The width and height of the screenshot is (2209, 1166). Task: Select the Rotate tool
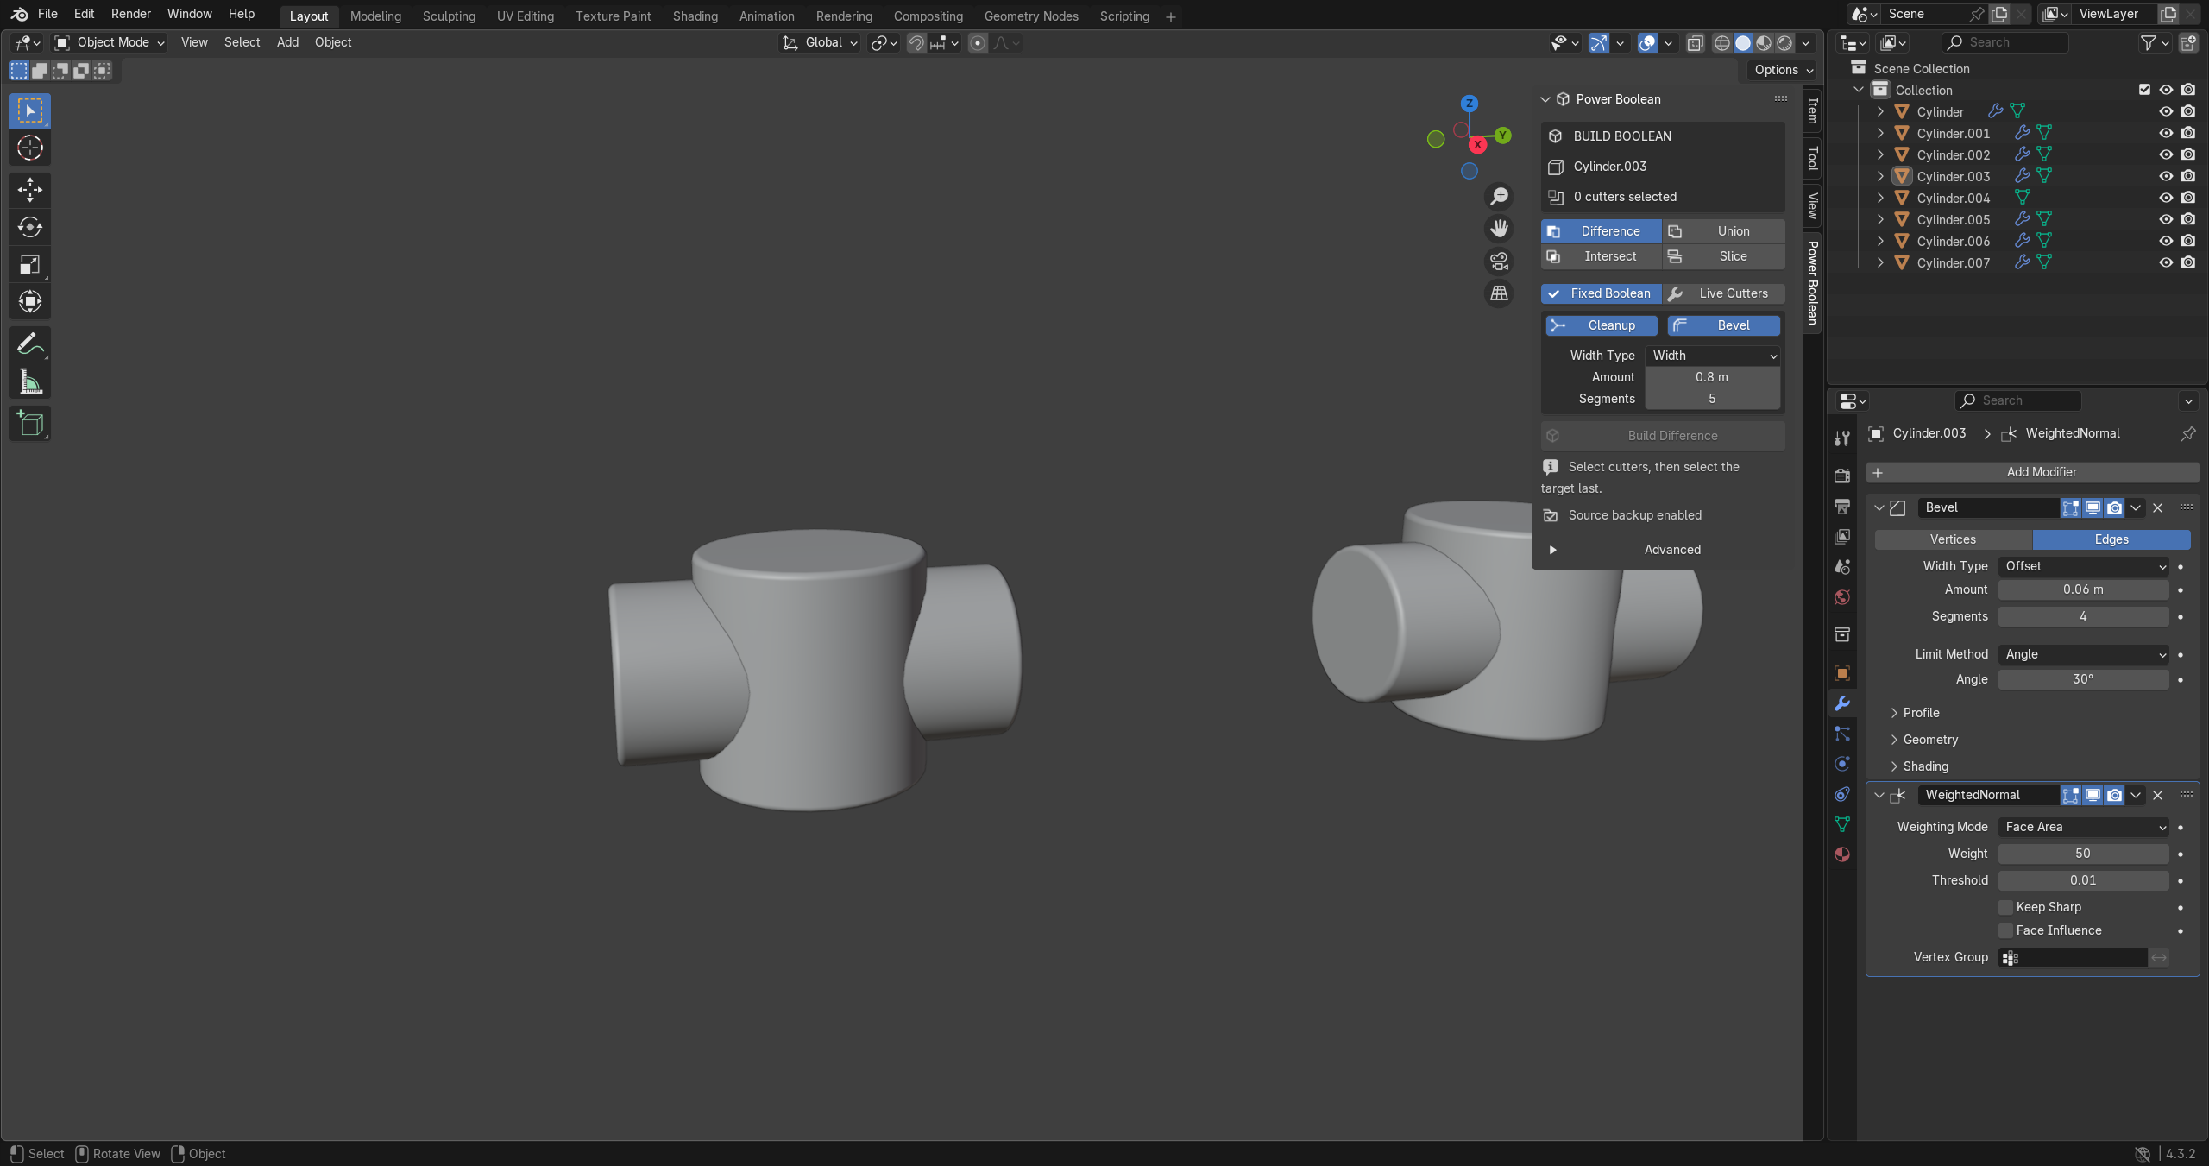[x=30, y=227]
